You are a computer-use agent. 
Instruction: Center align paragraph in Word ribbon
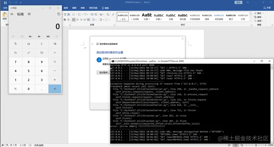tap(77, 20)
